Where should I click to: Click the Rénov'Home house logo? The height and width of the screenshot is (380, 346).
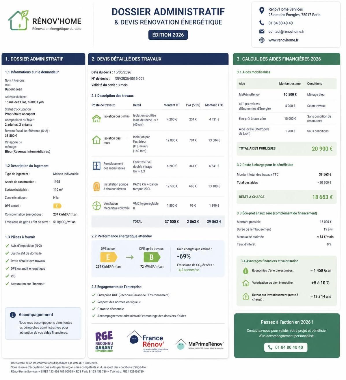point(19,20)
